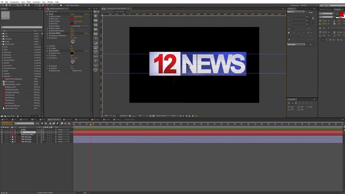Switch to the Effects & Presets panel tab

pyautogui.click(x=326, y=9)
